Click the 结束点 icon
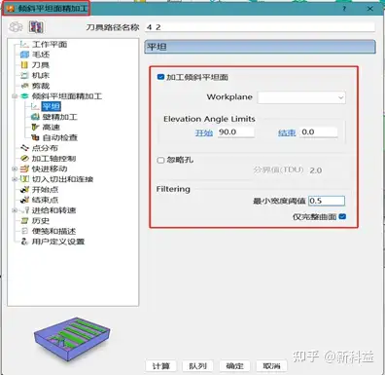Viewport: 385px width, 375px height. coord(24,200)
